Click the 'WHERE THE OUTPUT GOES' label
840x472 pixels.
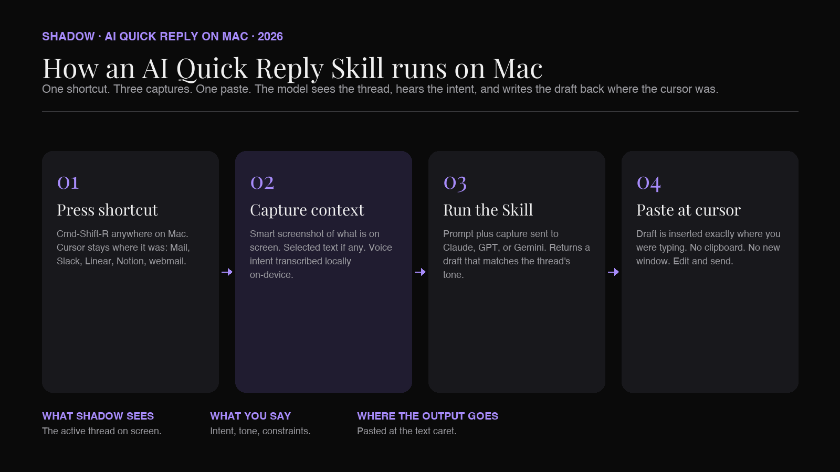[428, 416]
